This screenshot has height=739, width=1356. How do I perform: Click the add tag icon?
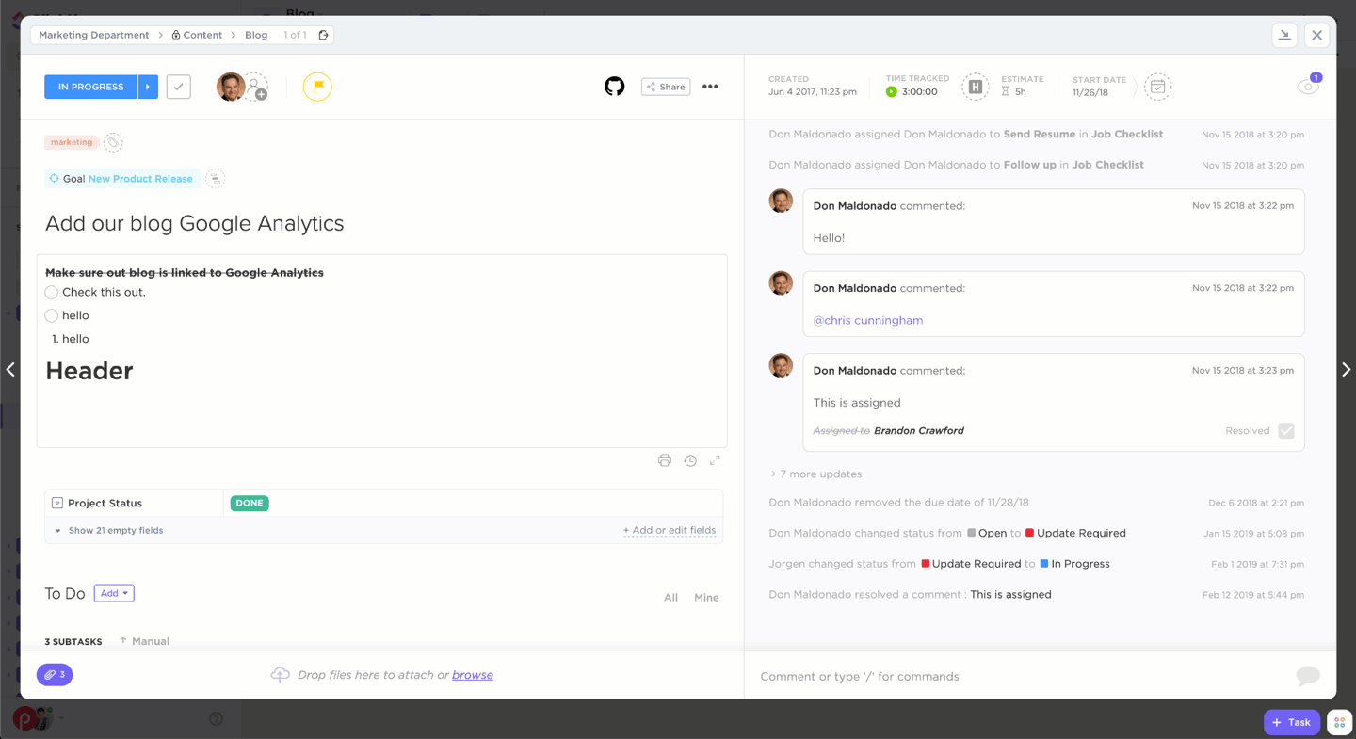point(113,142)
